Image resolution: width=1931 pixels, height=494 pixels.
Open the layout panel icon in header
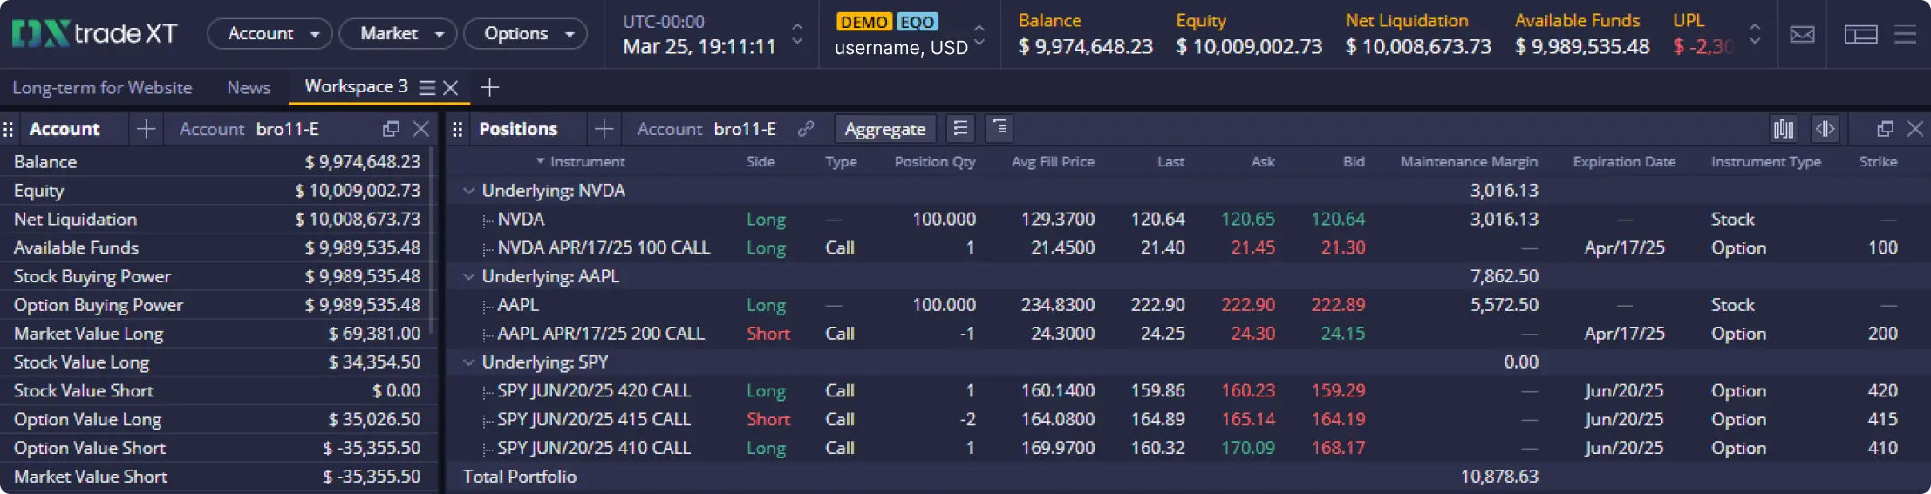point(1860,35)
